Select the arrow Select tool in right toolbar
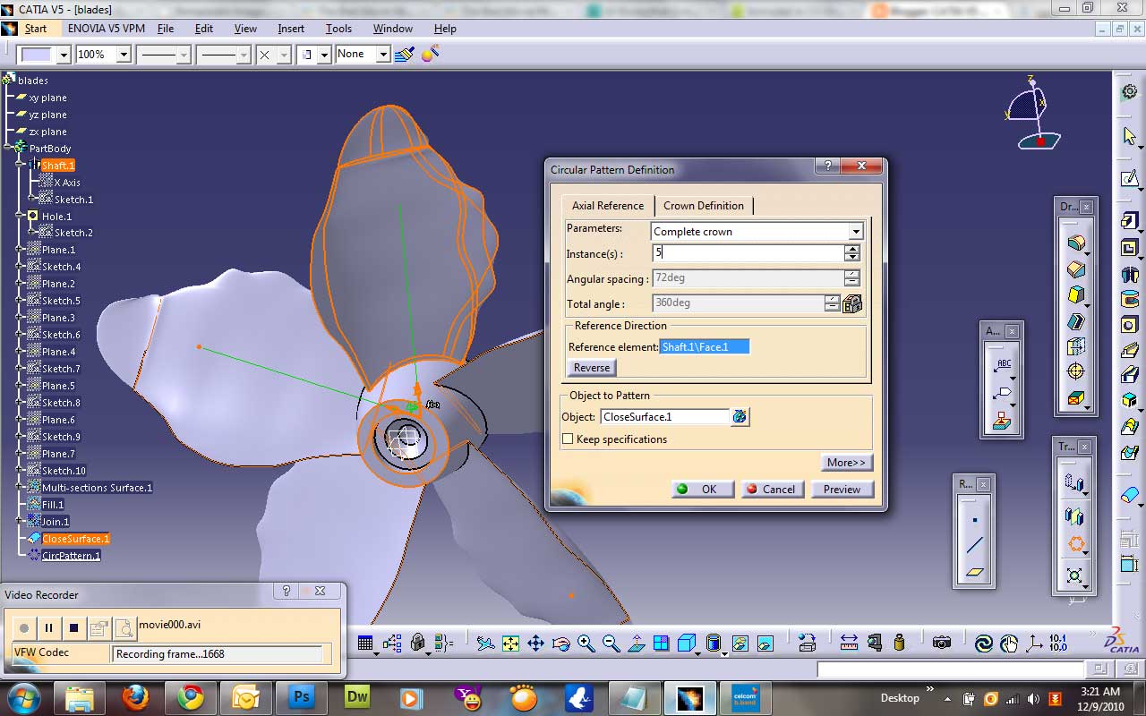 (x=1130, y=136)
